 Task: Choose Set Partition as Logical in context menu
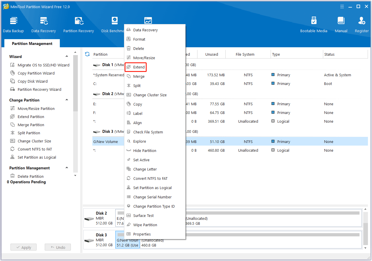(x=155, y=188)
